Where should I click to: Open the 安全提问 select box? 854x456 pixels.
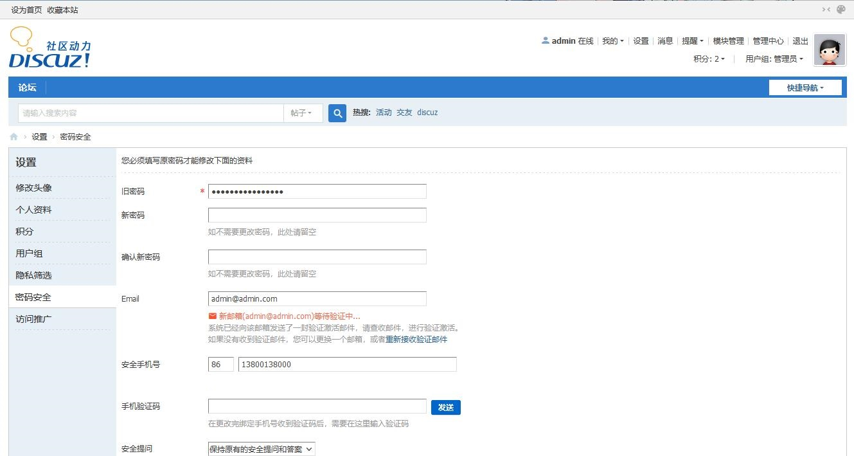click(262, 449)
